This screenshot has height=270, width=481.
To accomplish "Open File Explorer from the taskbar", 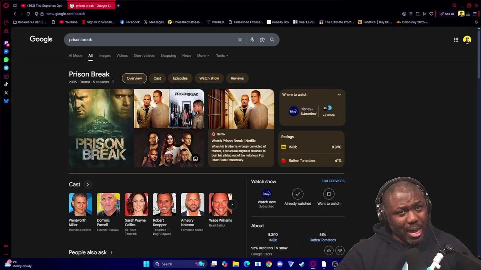I will (236, 264).
